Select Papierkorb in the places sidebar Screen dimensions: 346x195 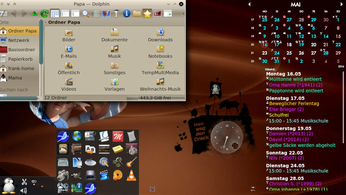pos(20,59)
